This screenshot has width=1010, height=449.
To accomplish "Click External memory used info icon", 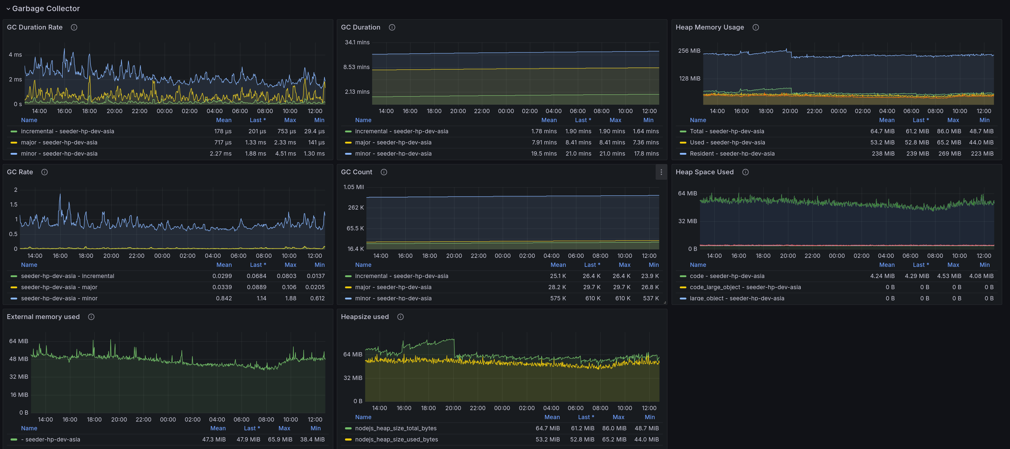I will [x=91, y=316].
